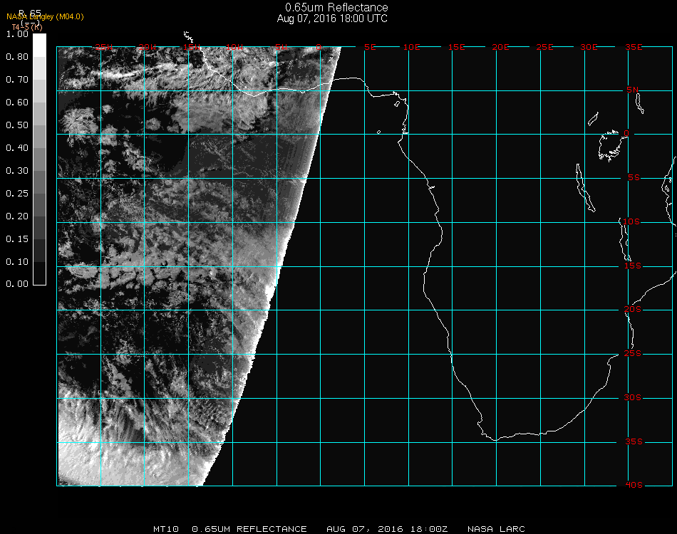Click the "MT10" label in bottom caption
This screenshot has height=534, width=677.
click(x=165, y=529)
